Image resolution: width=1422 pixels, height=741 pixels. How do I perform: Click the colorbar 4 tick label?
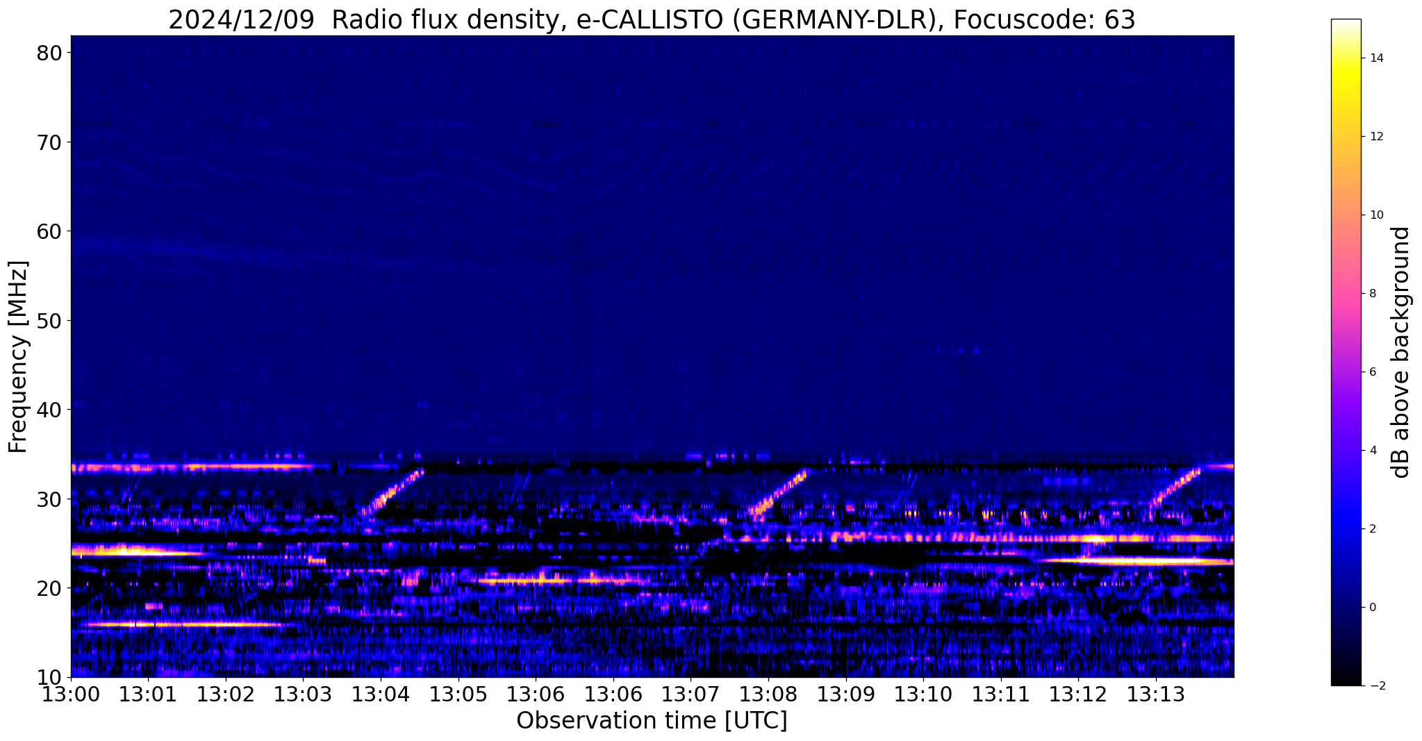pyautogui.click(x=1372, y=451)
